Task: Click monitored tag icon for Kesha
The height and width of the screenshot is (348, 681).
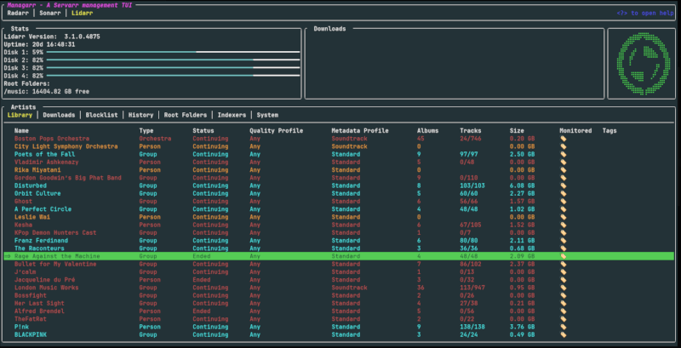Action: [x=563, y=225]
